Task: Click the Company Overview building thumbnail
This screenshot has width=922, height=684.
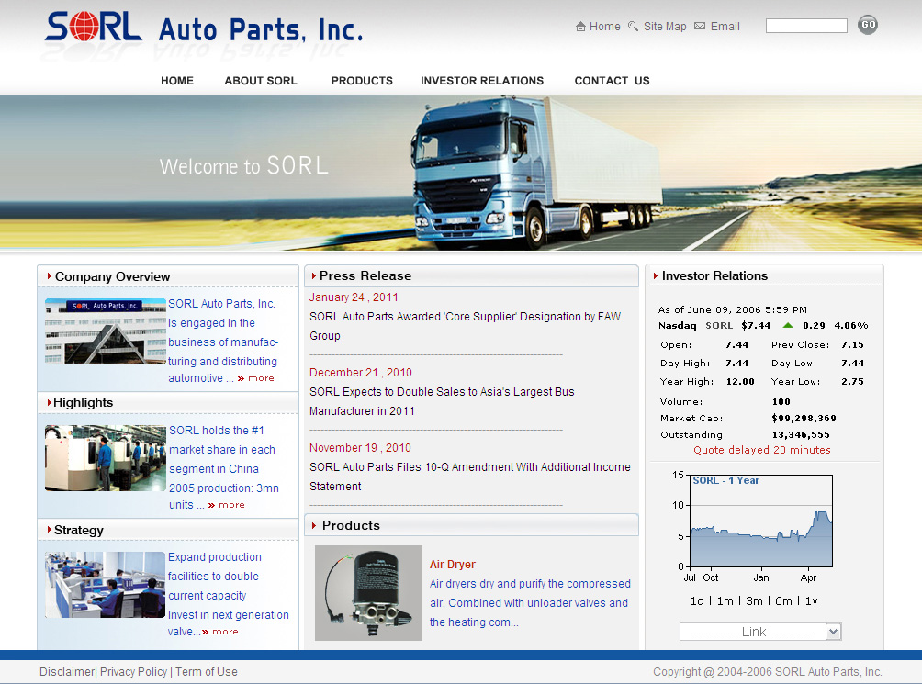Action: [106, 331]
